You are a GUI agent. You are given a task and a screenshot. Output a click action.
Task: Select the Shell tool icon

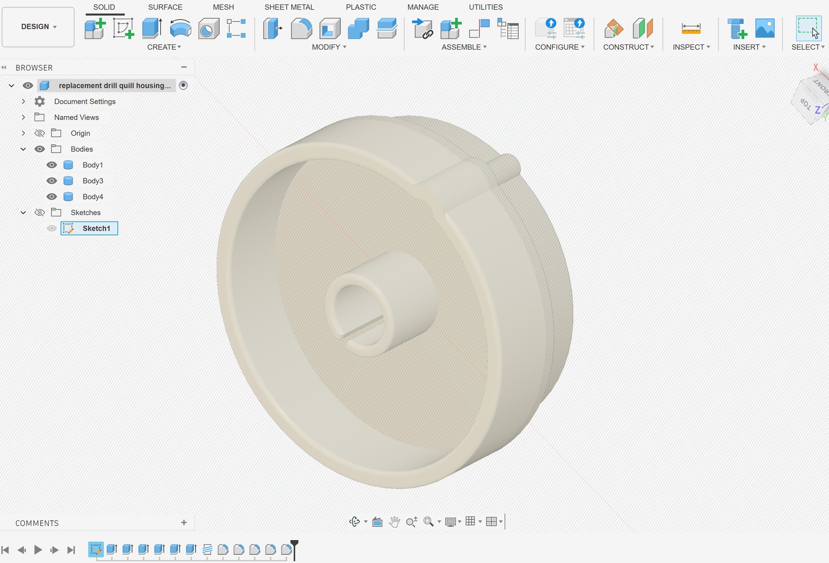click(x=330, y=28)
